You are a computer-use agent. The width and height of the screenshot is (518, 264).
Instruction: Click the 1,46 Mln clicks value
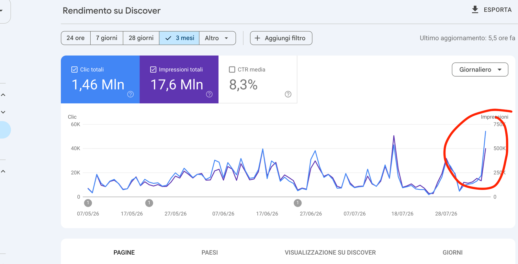(98, 85)
